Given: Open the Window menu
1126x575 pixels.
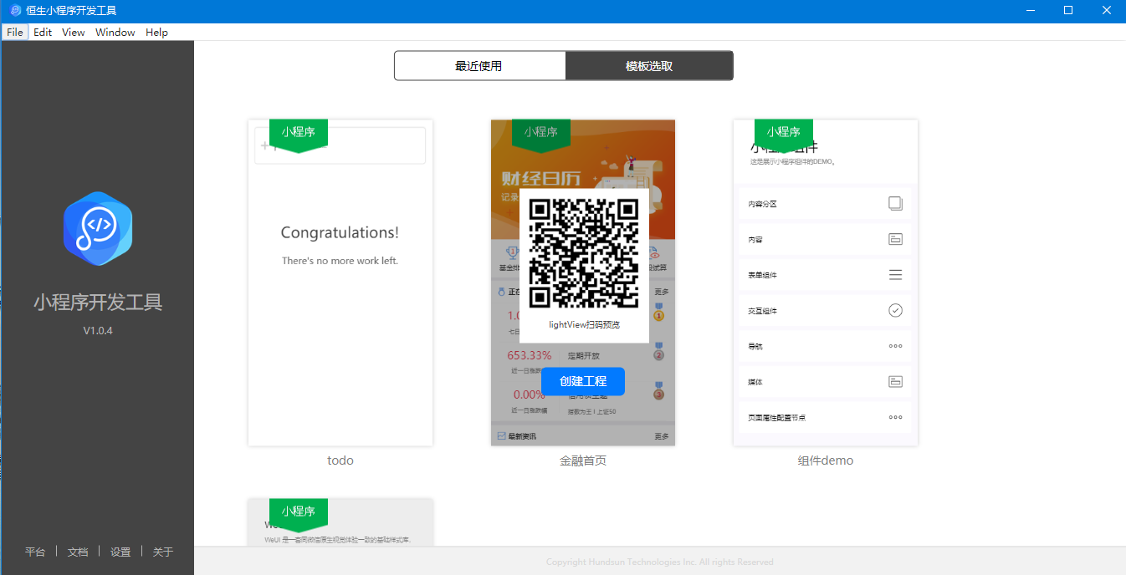Looking at the screenshot, I should (x=115, y=32).
